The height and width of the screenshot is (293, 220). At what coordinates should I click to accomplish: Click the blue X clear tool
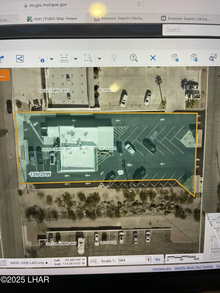coord(153,58)
